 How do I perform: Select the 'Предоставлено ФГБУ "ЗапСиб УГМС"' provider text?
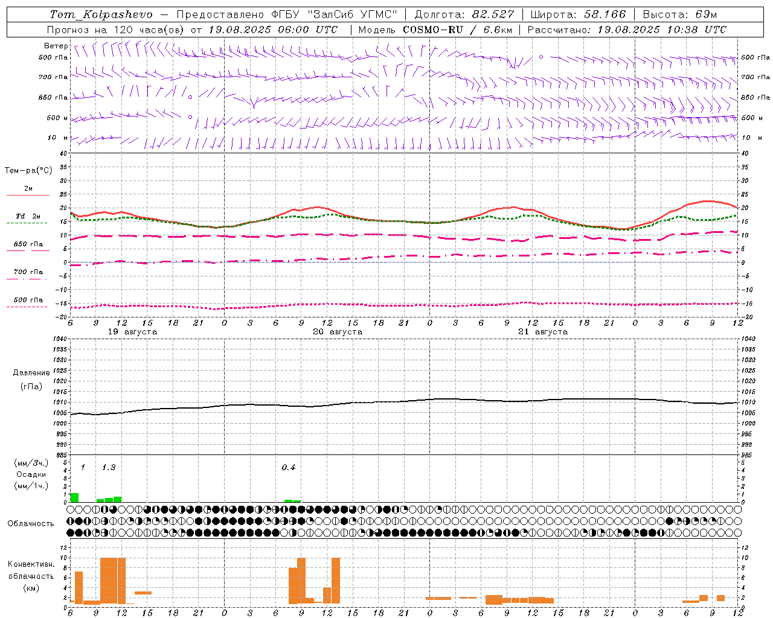point(287,14)
